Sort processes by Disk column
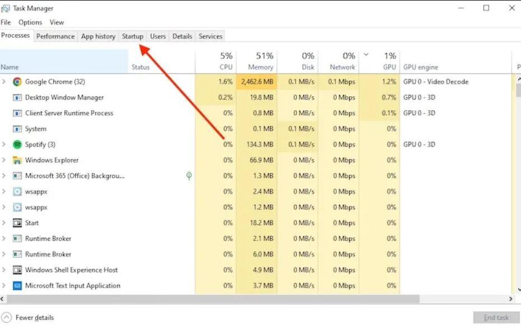 tap(297, 62)
